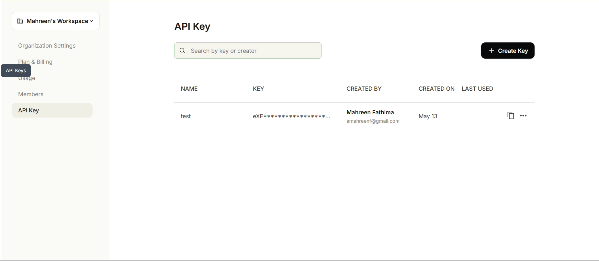Click the amahreenf@gmail.com email
Image resolution: width=599 pixels, height=261 pixels.
click(373, 121)
